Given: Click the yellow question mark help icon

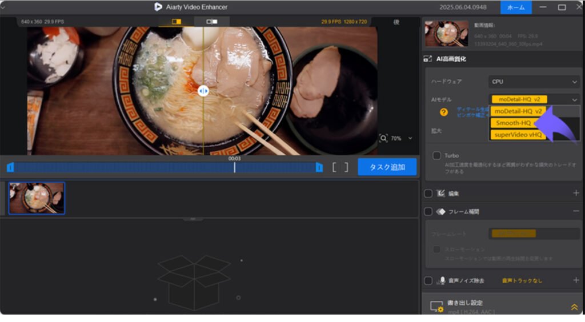Looking at the screenshot, I should pos(443,112).
